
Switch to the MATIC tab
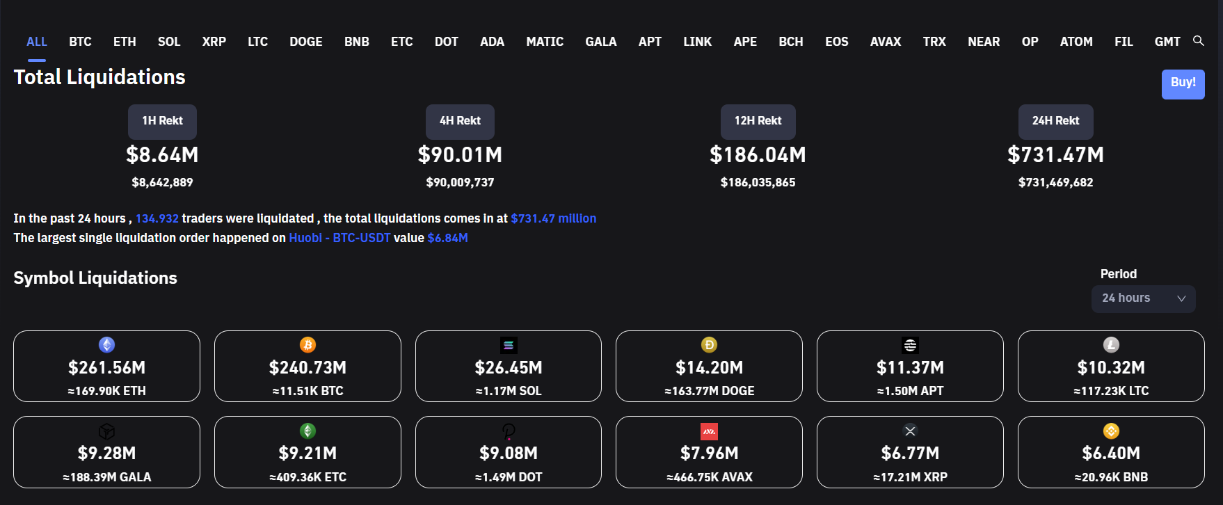(544, 42)
